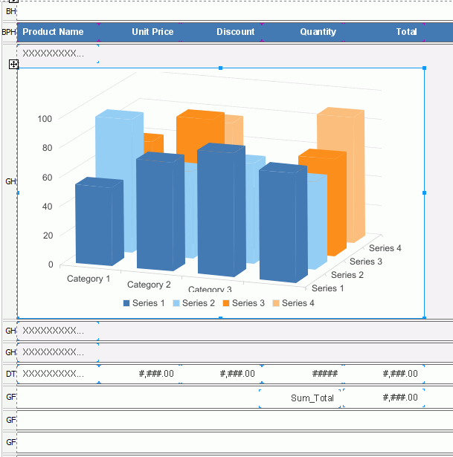This screenshot has width=453, height=457.
Task: Click the chart's right-middle resize handle
Action: [425, 192]
